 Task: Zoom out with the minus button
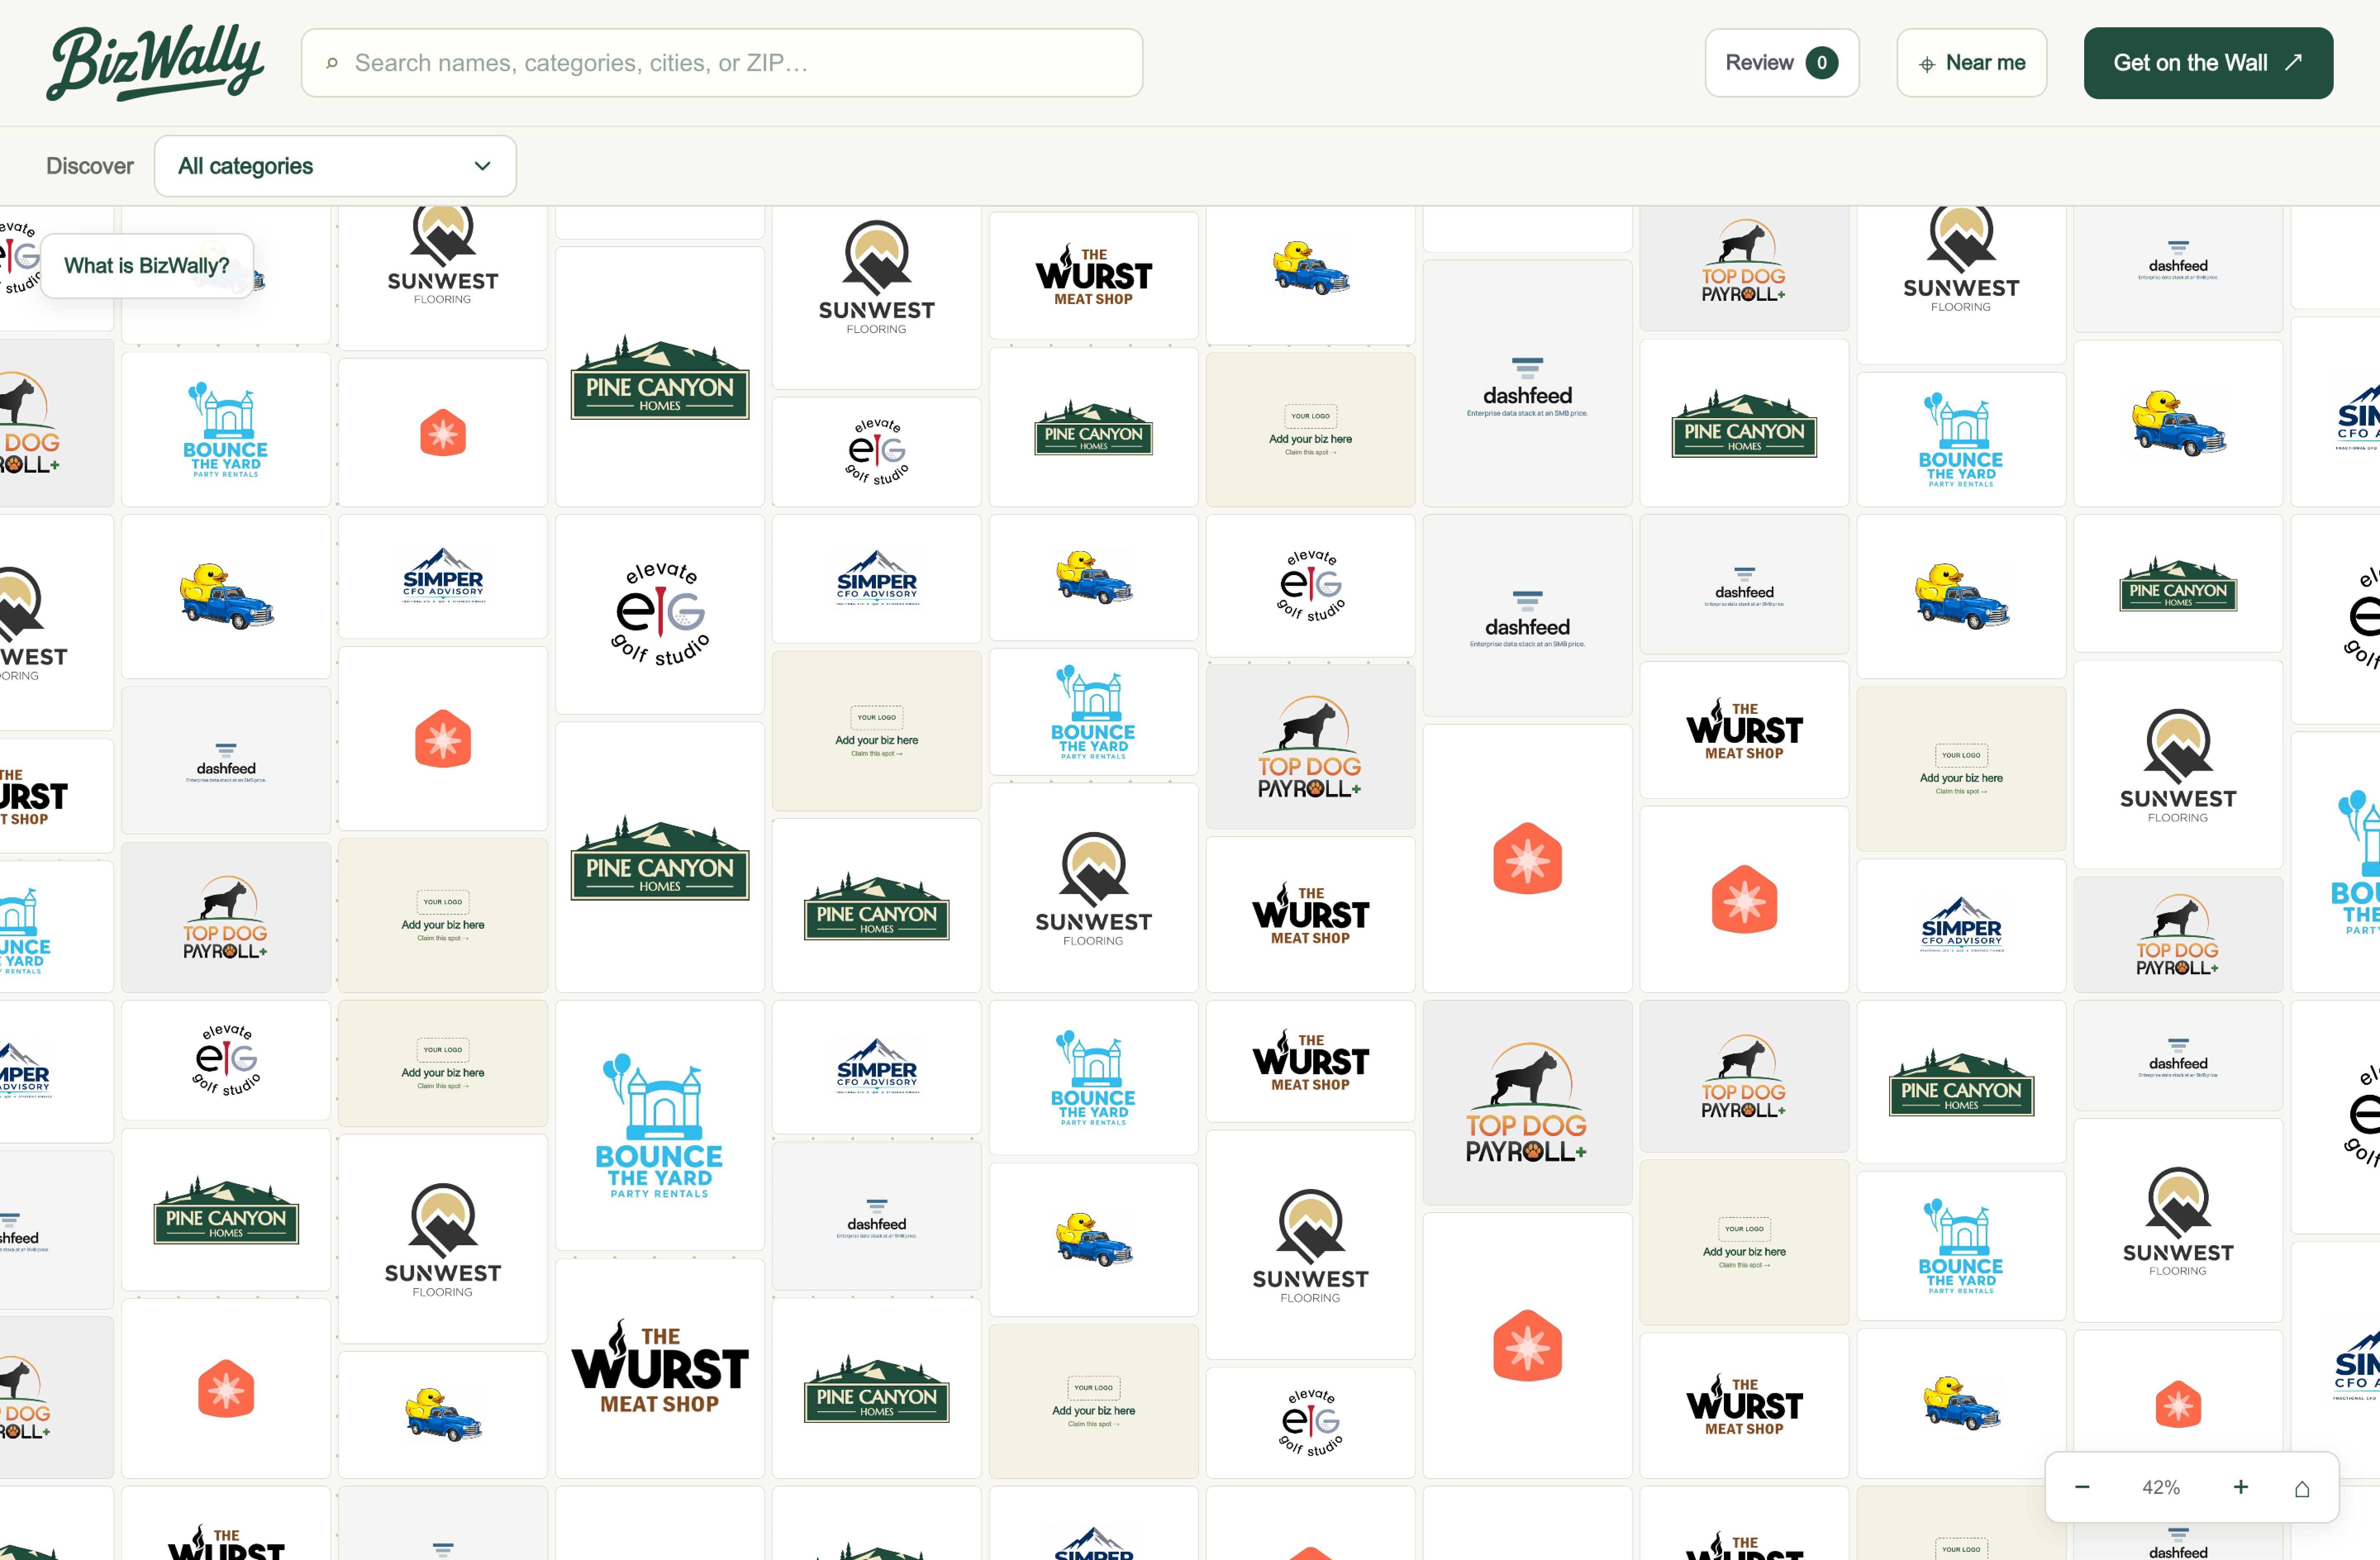click(x=2082, y=1487)
